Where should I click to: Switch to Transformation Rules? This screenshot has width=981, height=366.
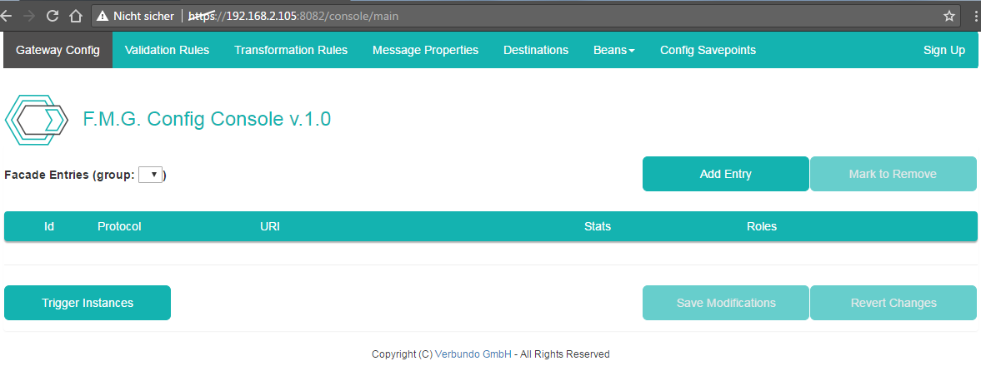(291, 50)
